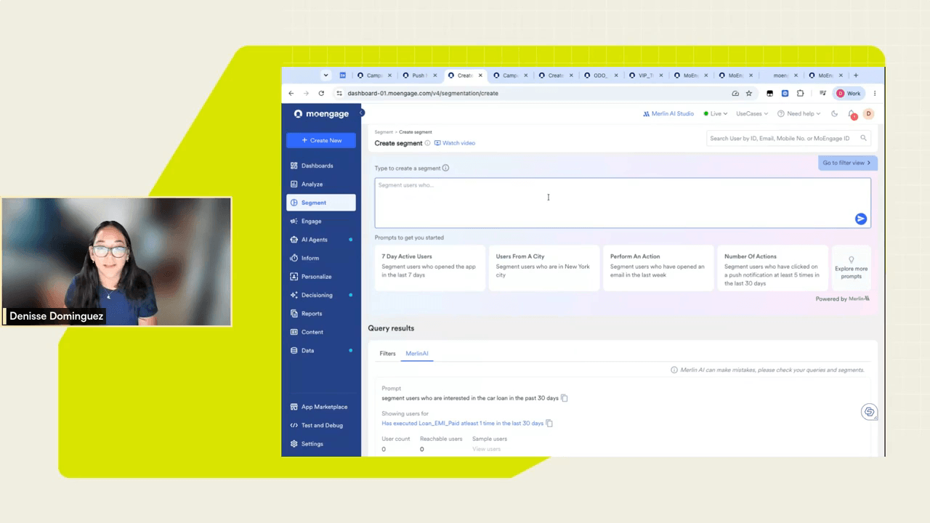Click the browser address bar
930x523 pixels.
pyautogui.click(x=534, y=93)
